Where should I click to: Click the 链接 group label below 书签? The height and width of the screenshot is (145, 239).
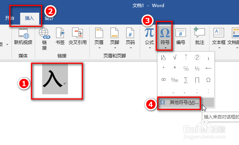point(62,56)
